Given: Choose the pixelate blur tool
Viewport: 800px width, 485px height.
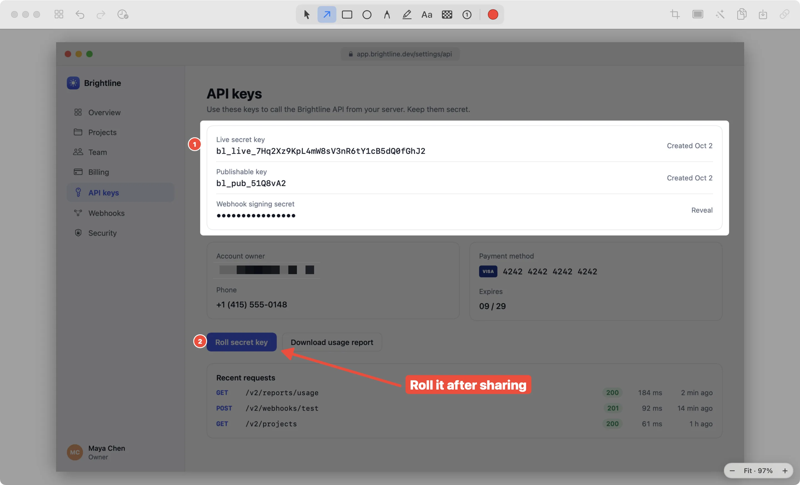Looking at the screenshot, I should pos(447,15).
